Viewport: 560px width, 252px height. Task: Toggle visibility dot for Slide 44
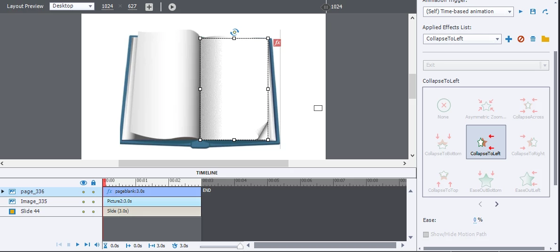coord(84,212)
